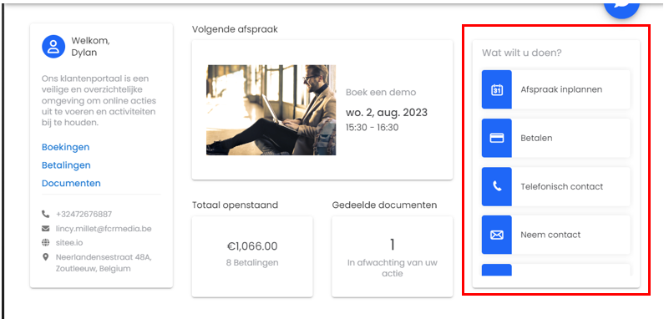This screenshot has width=669, height=319.
Task: Choose the Neem contact action
Action: pos(556,235)
